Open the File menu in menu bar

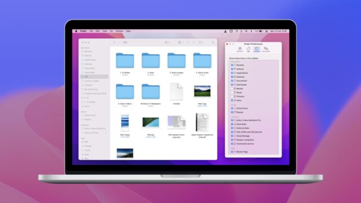tap(91, 31)
